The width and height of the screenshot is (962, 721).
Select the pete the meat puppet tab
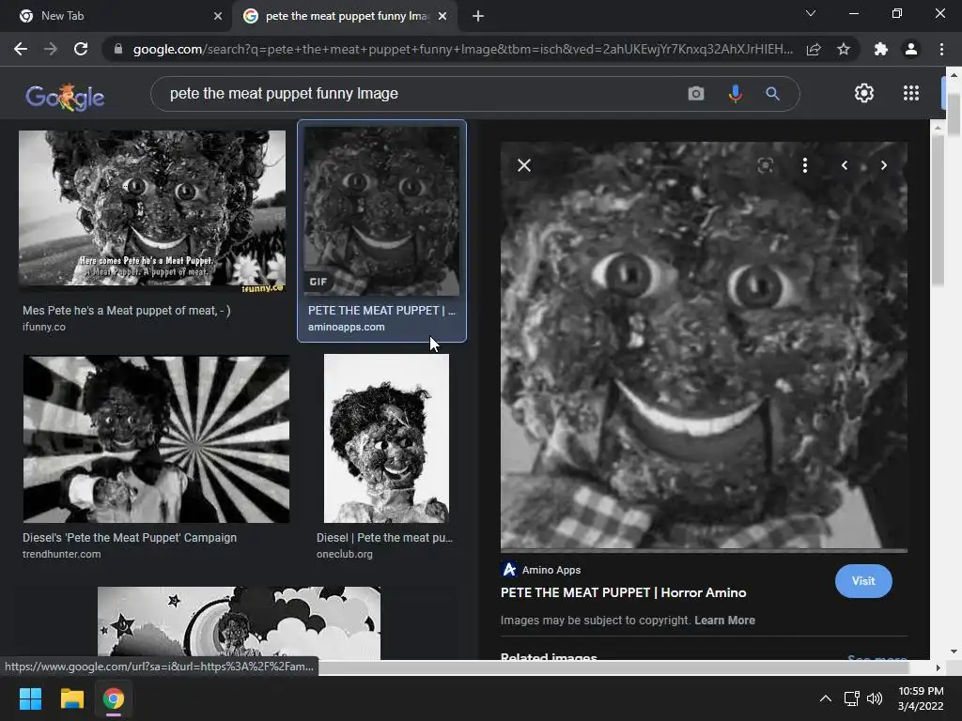pos(344,16)
